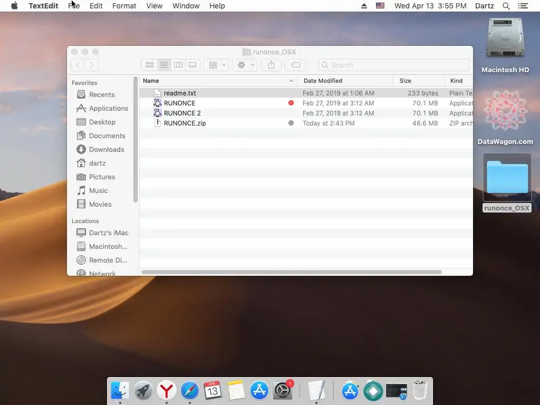Screen dimensions: 540x405
Task: Click the sidebar vertical scrollbar
Action: [136, 139]
